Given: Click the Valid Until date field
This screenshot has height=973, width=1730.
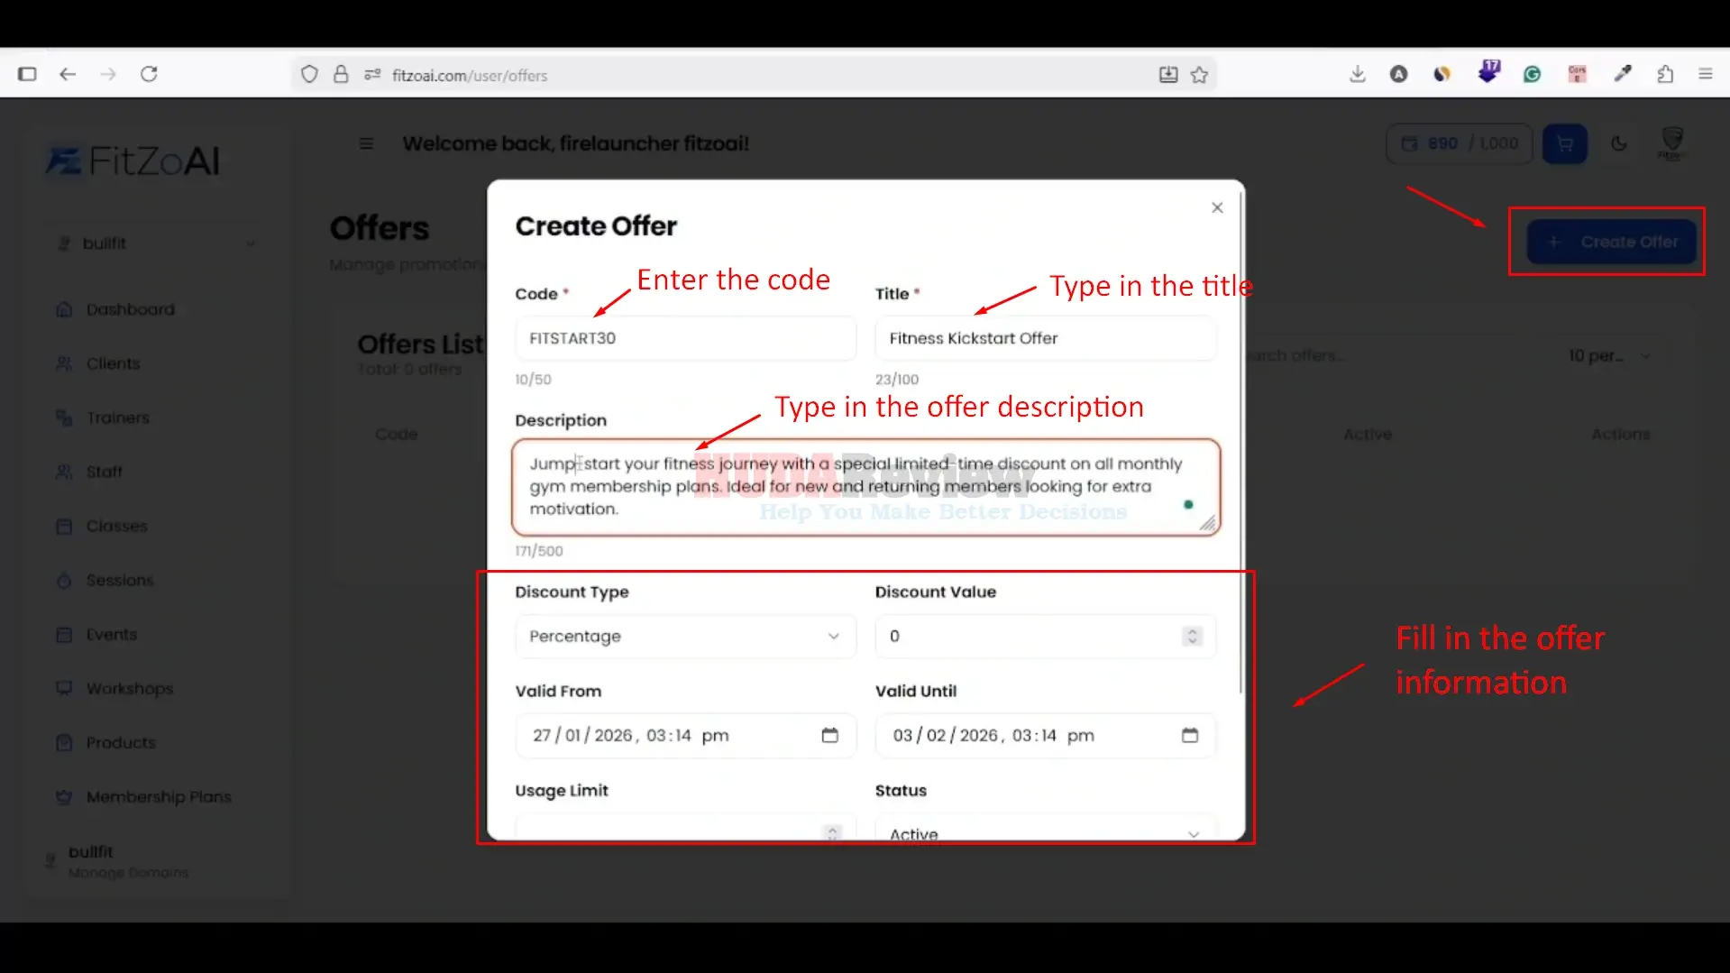Looking at the screenshot, I should 1046,736.
